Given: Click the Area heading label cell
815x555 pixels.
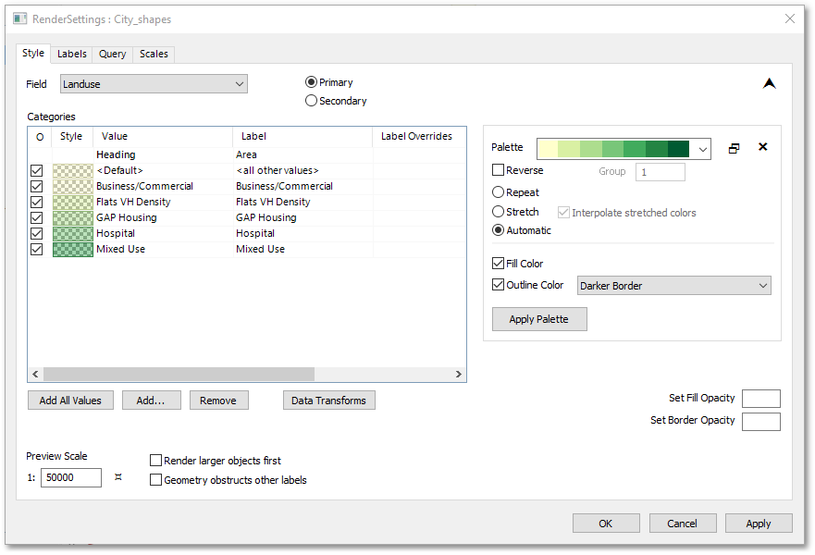Looking at the screenshot, I should (303, 154).
